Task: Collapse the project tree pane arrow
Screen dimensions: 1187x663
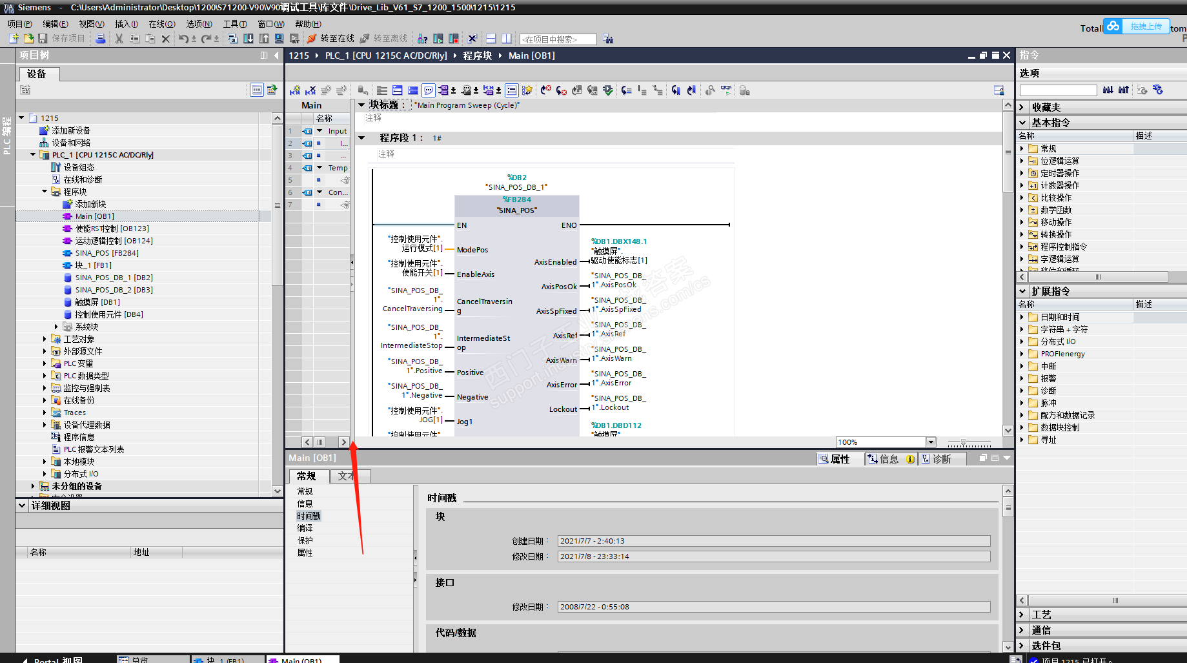Action: tap(276, 56)
